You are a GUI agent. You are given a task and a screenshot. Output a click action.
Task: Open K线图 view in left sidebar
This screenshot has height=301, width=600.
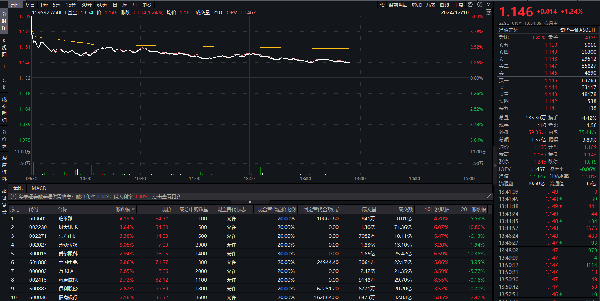pyautogui.click(x=4, y=47)
